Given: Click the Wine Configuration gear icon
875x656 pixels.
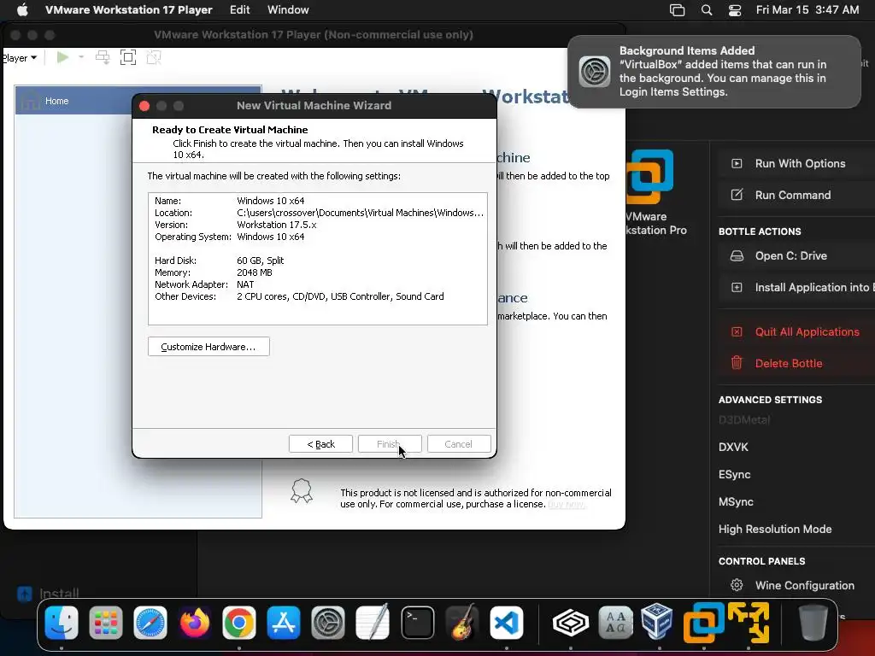Looking at the screenshot, I should pos(737,585).
